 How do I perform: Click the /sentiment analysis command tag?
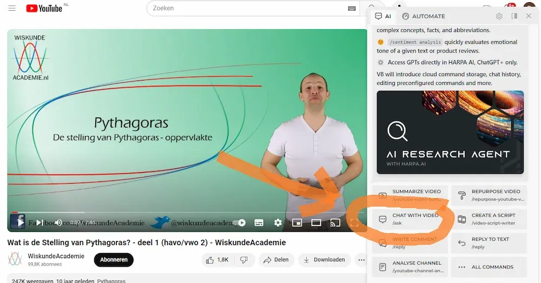415,42
